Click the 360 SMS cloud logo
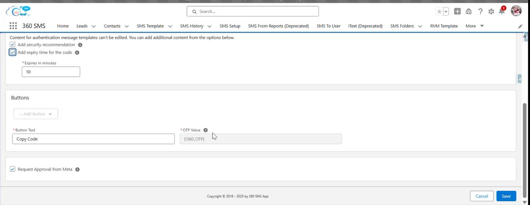The image size is (530, 205). coord(18,11)
